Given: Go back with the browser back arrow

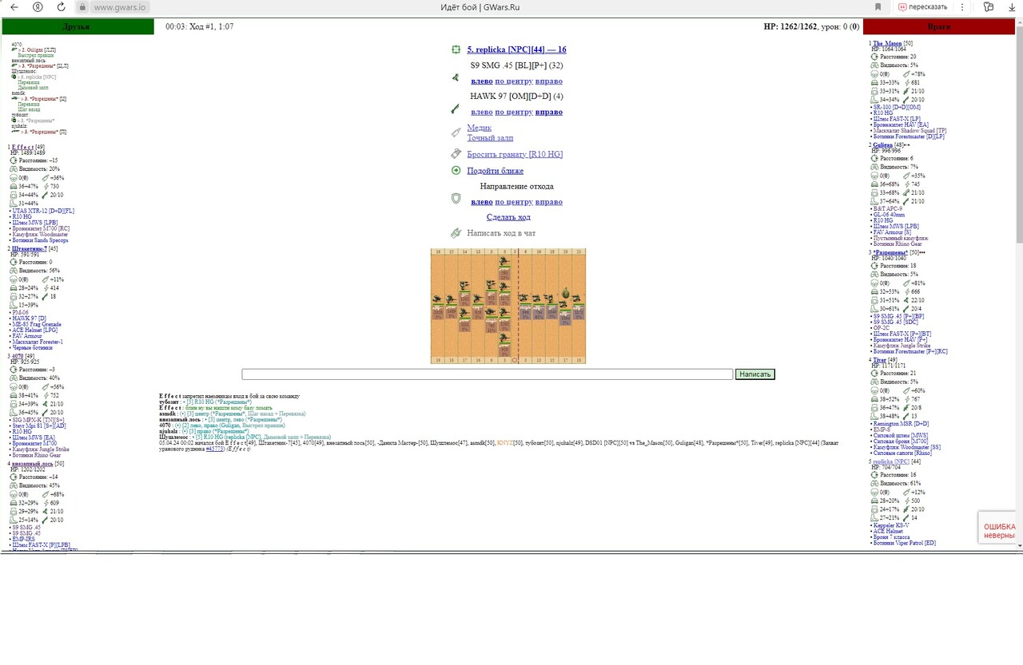Looking at the screenshot, I should tap(14, 7).
